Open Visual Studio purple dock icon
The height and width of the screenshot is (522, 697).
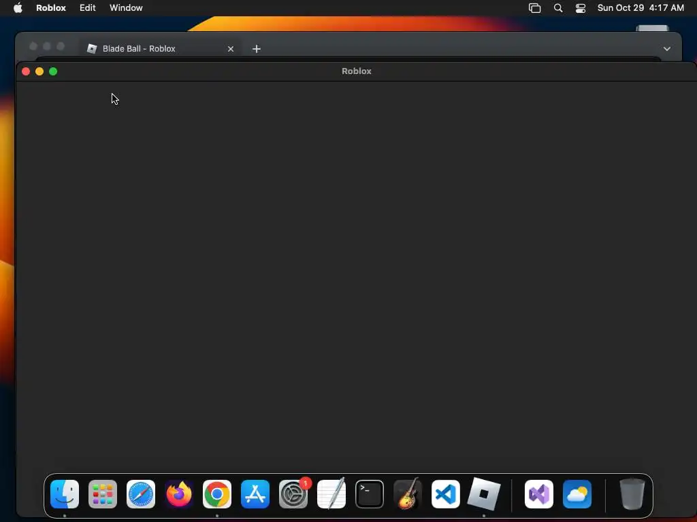click(539, 494)
